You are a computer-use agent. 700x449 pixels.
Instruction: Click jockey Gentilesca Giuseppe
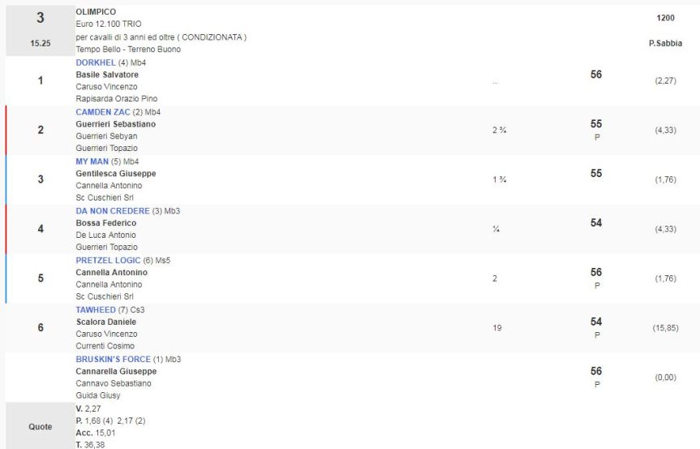[x=115, y=174]
